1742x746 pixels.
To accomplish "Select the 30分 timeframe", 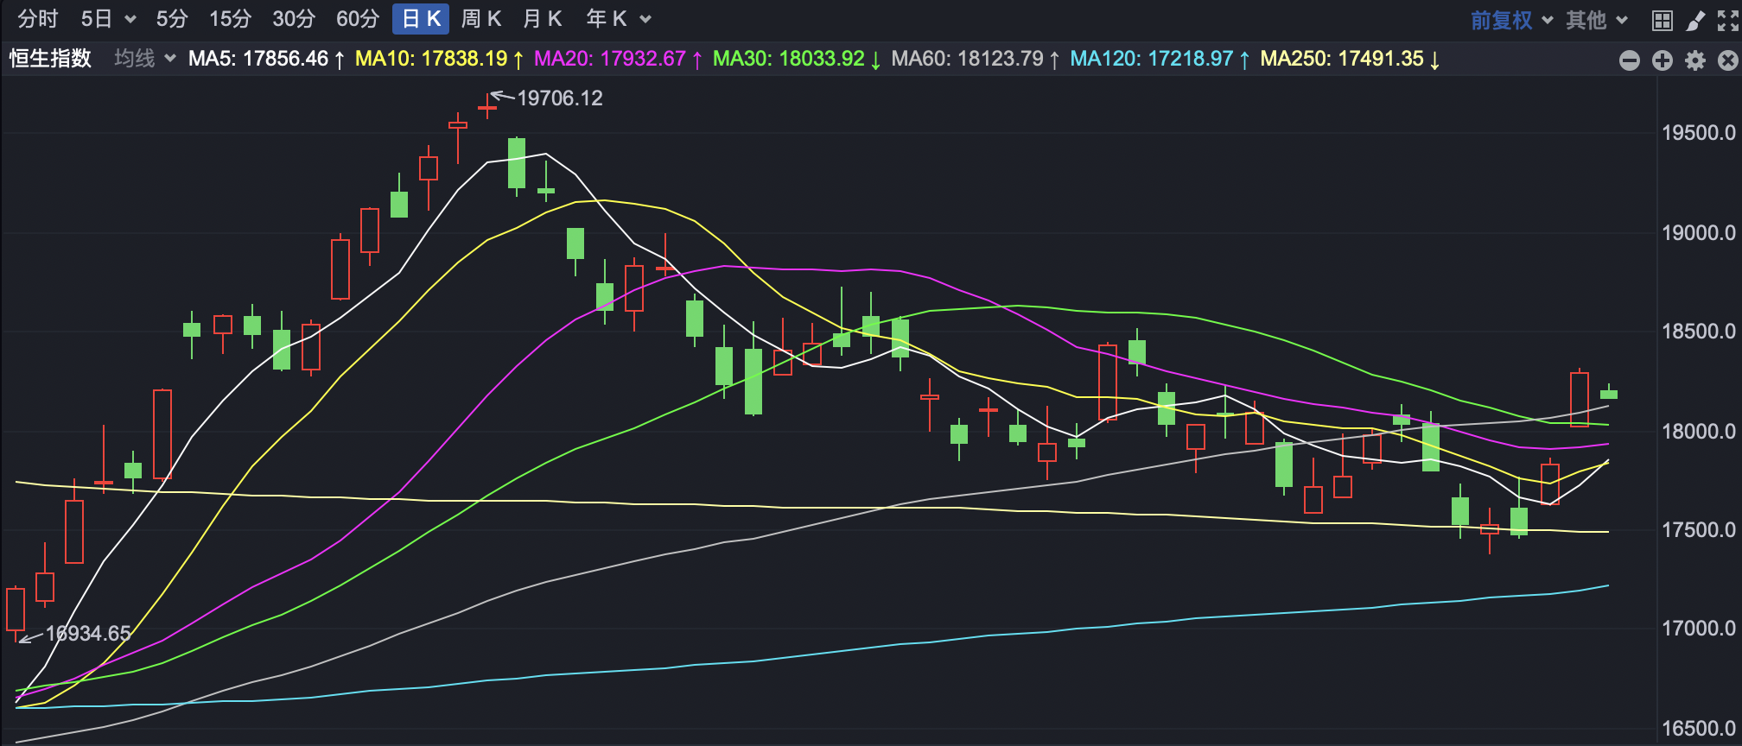I will point(294,19).
